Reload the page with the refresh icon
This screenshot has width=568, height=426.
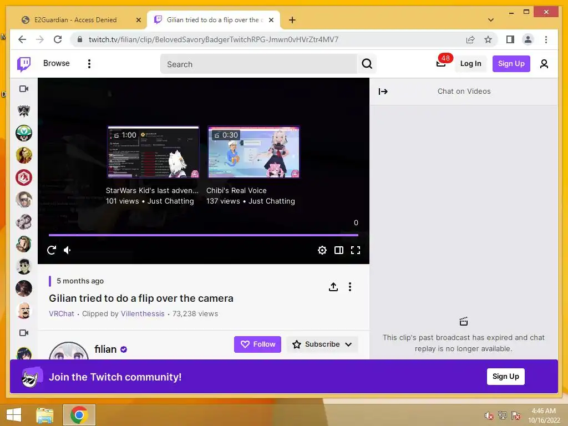coord(58,39)
